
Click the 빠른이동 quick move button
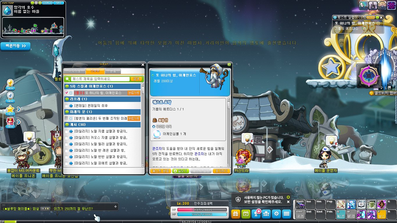(x=15, y=46)
